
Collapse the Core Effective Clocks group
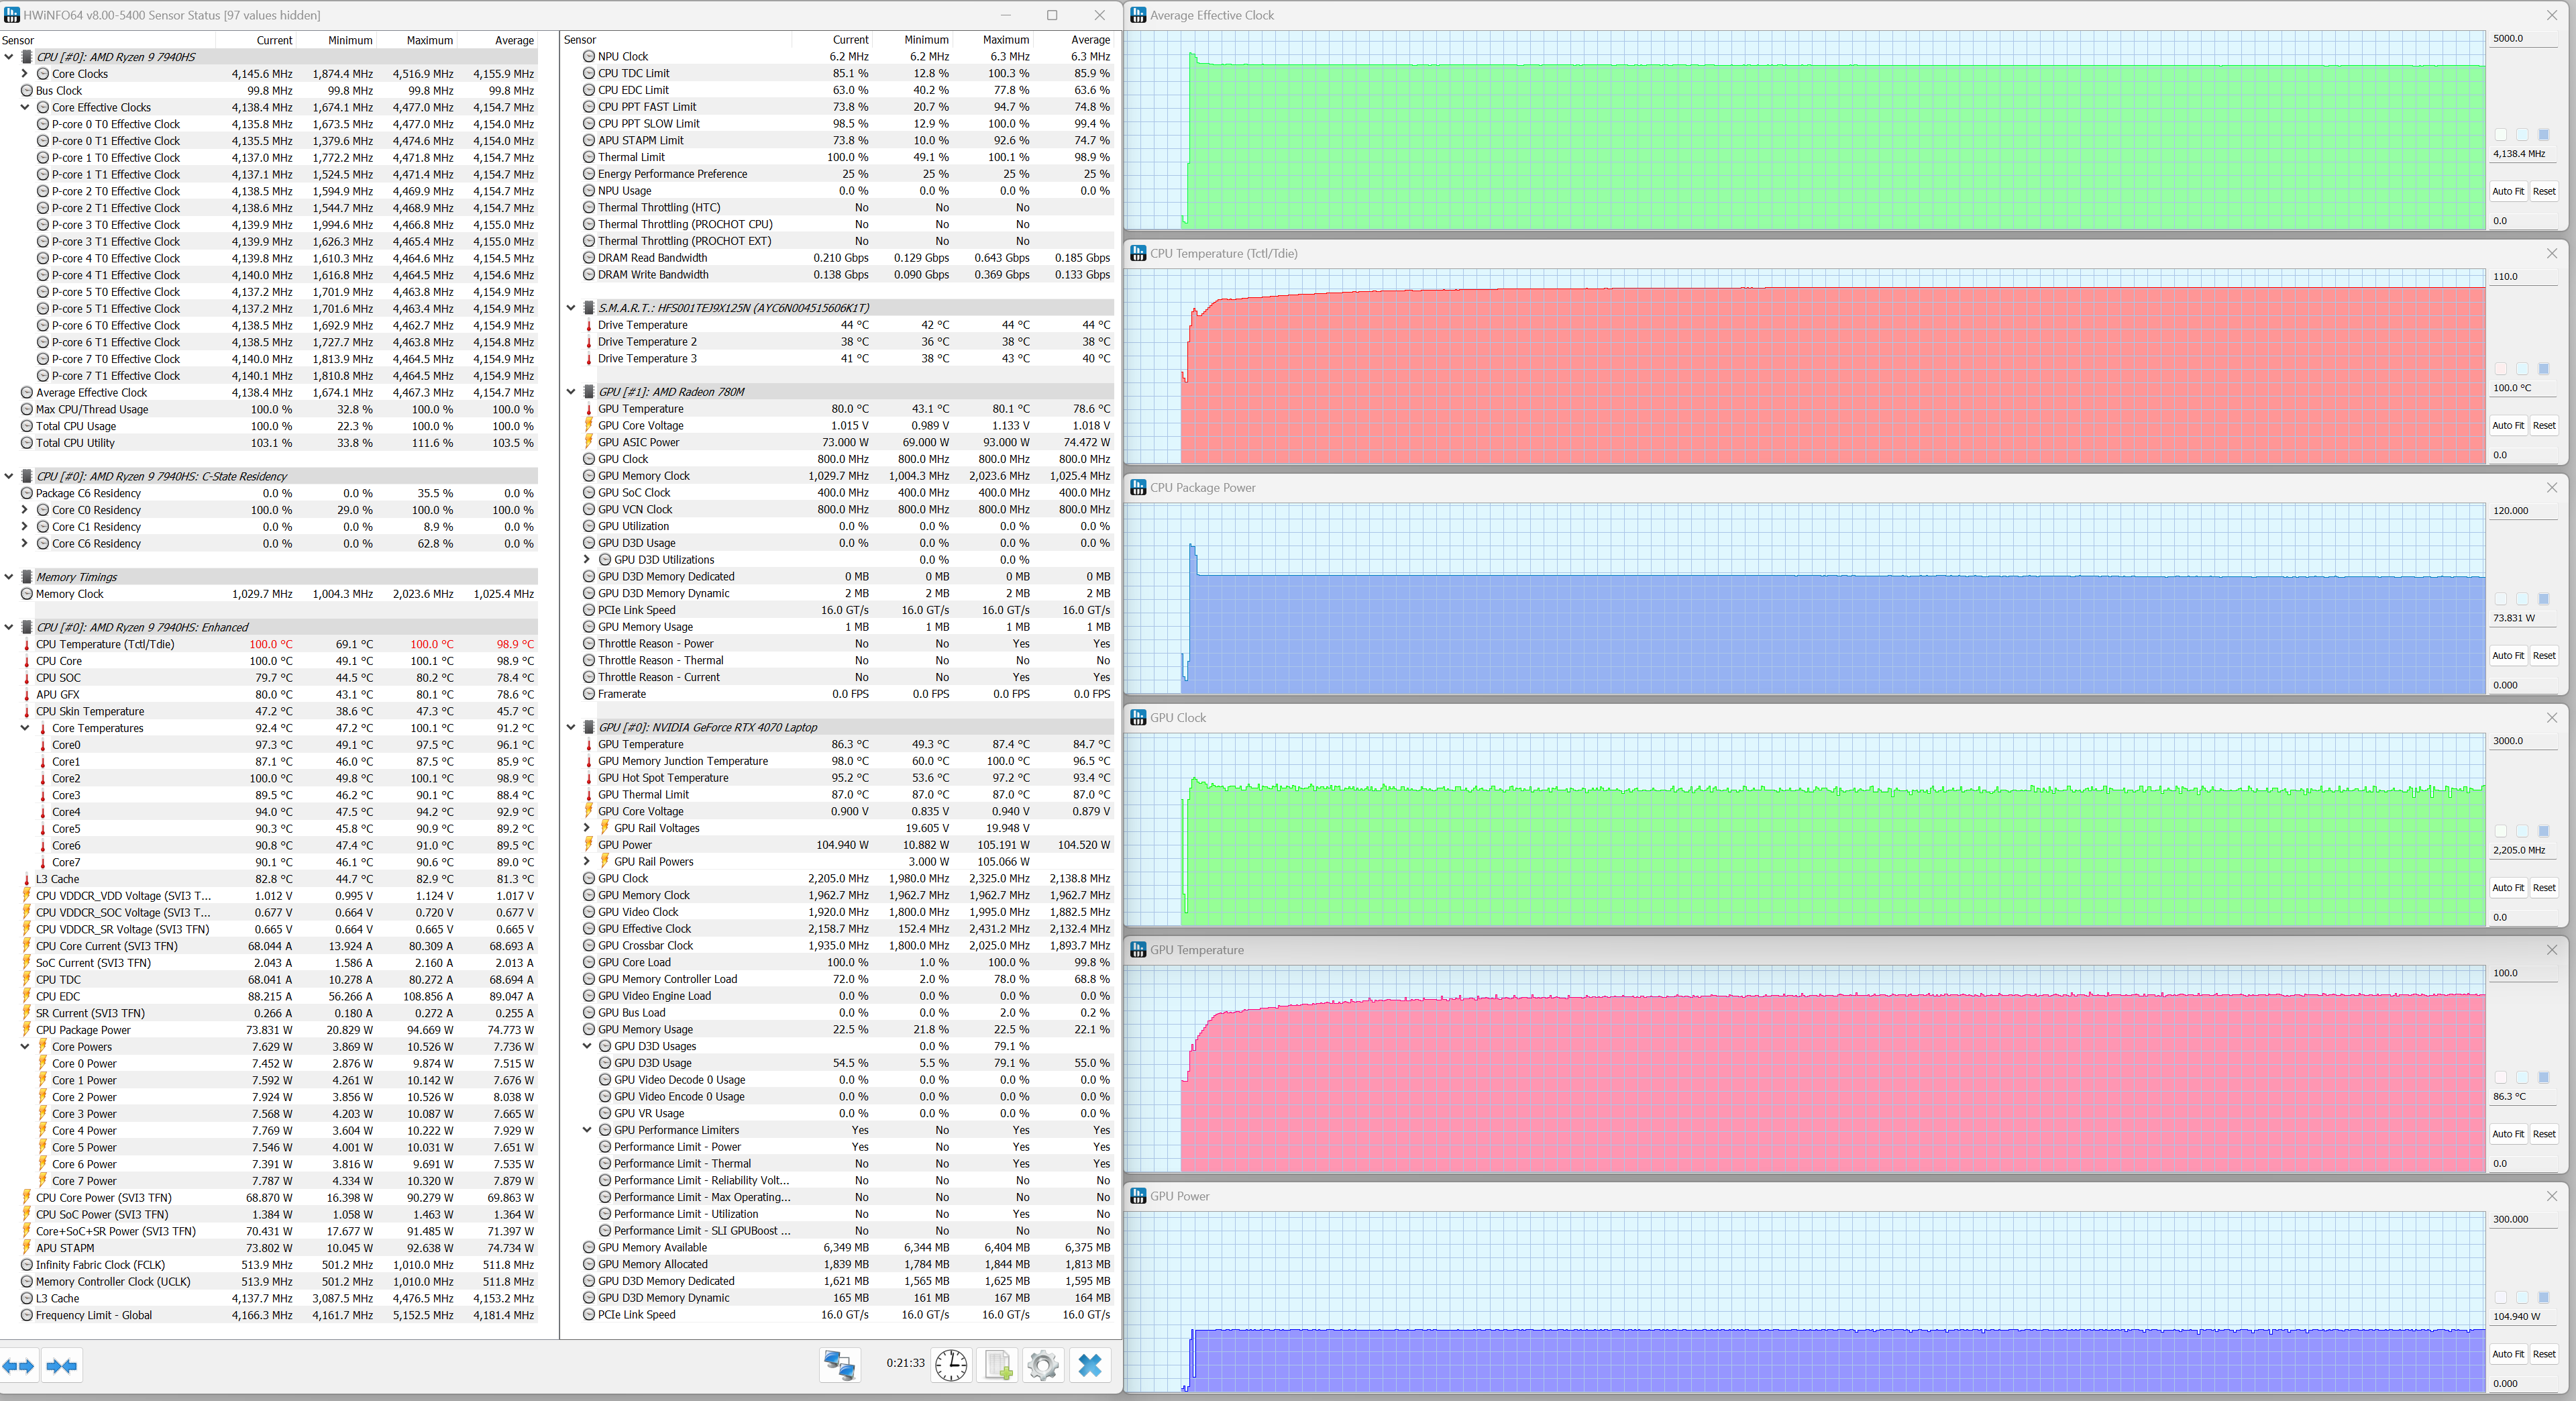pyautogui.click(x=25, y=107)
